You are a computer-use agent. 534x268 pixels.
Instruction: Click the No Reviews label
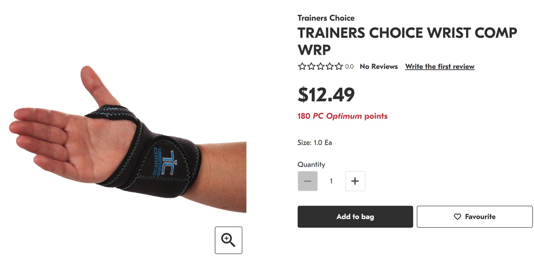click(x=379, y=67)
